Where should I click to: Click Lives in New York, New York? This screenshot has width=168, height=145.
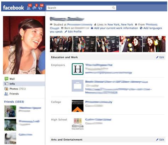pos(115,25)
